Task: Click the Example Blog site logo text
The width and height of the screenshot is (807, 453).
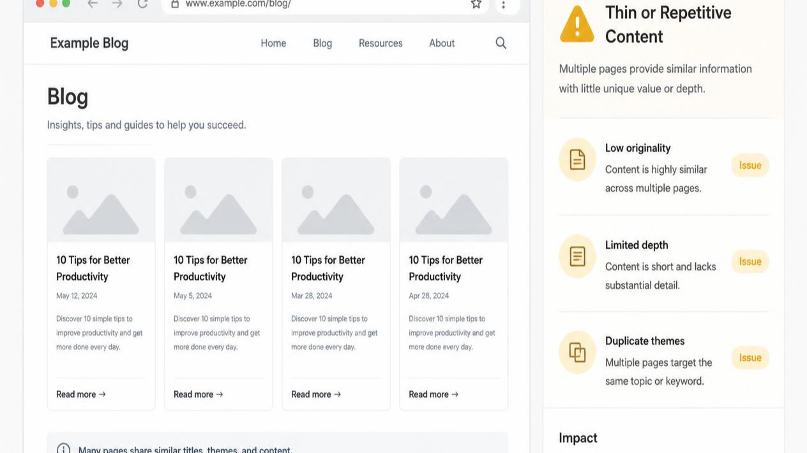Action: pyautogui.click(x=89, y=43)
